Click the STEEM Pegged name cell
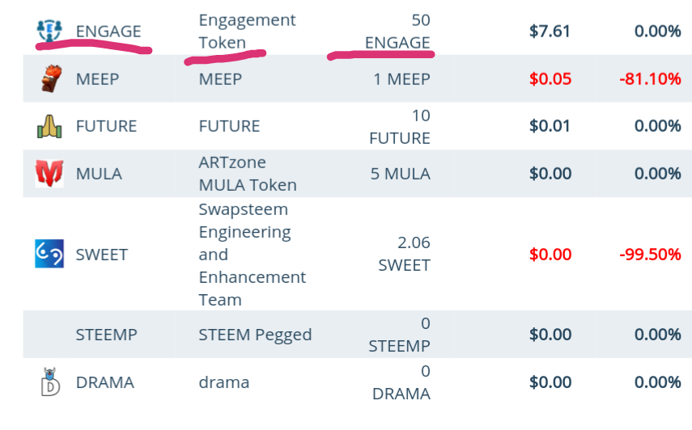This screenshot has height=430, width=692. tap(255, 335)
